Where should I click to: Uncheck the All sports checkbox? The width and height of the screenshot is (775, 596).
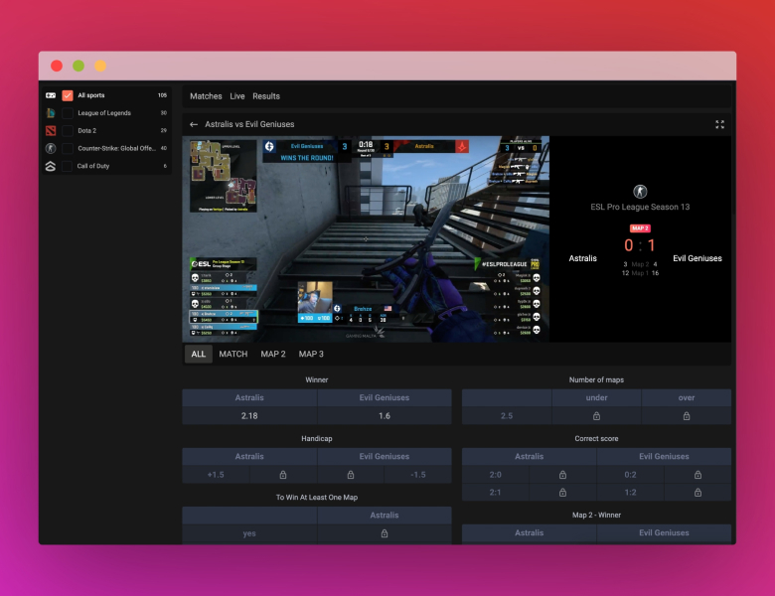68,95
